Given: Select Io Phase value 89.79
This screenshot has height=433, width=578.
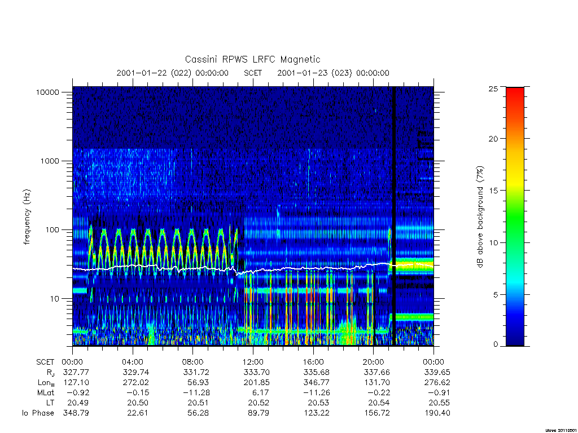Looking at the screenshot, I should [259, 413].
